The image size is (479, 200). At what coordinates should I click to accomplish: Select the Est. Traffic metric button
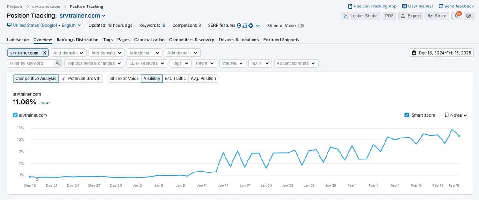coord(175,78)
